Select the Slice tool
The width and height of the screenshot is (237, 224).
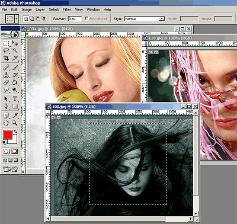click(15, 58)
